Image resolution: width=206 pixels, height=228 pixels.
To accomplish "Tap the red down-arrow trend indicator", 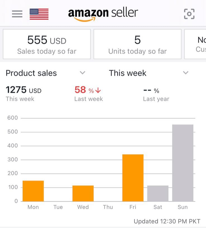I will pos(98,91).
